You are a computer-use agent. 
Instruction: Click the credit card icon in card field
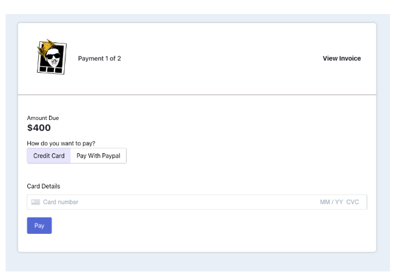[36, 202]
